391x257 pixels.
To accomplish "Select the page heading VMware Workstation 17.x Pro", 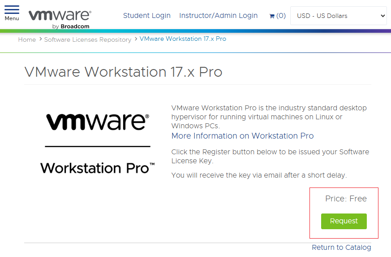I will click(123, 72).
